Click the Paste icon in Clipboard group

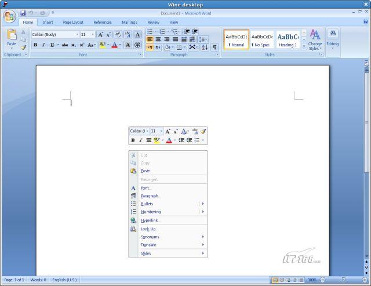click(12, 35)
